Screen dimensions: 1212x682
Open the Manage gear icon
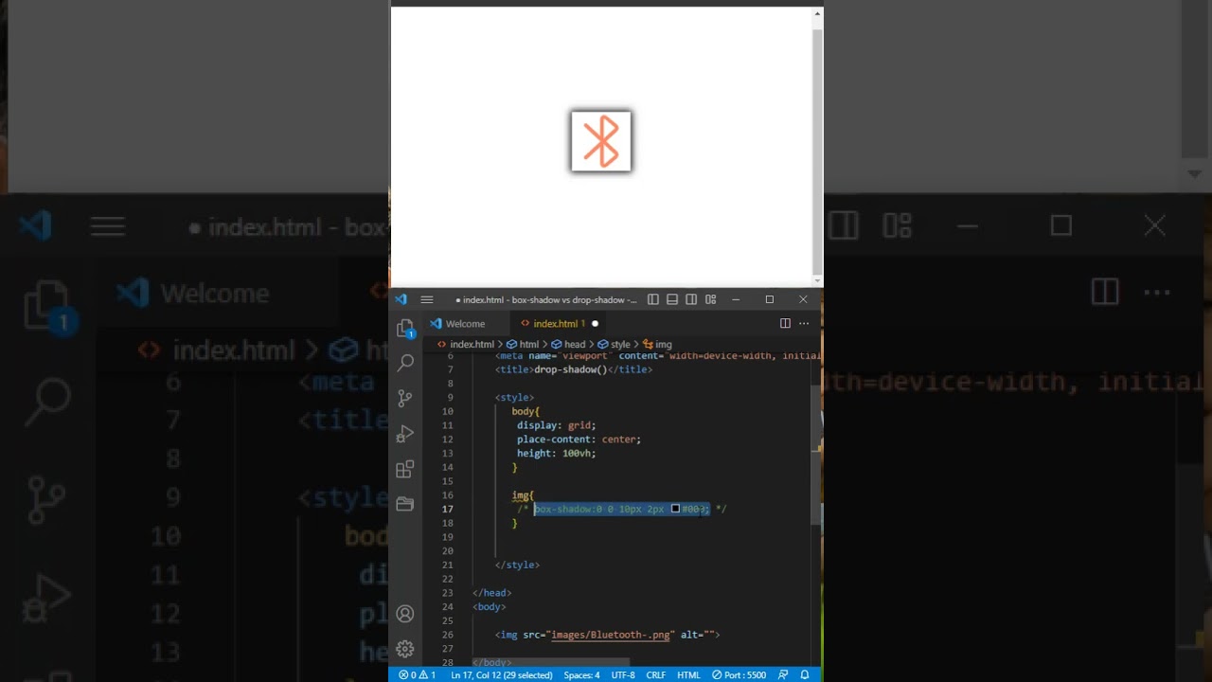click(405, 649)
